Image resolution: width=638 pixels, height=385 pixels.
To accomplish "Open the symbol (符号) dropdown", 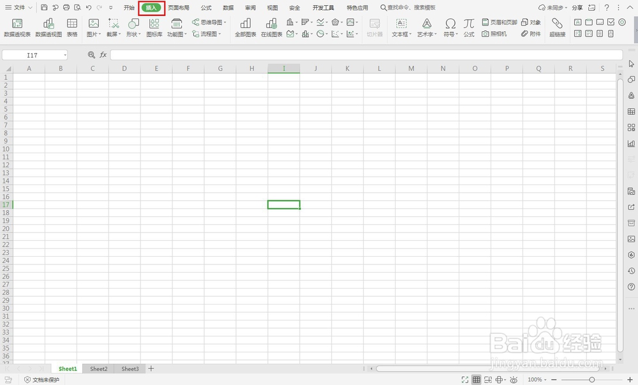I will tap(450, 28).
